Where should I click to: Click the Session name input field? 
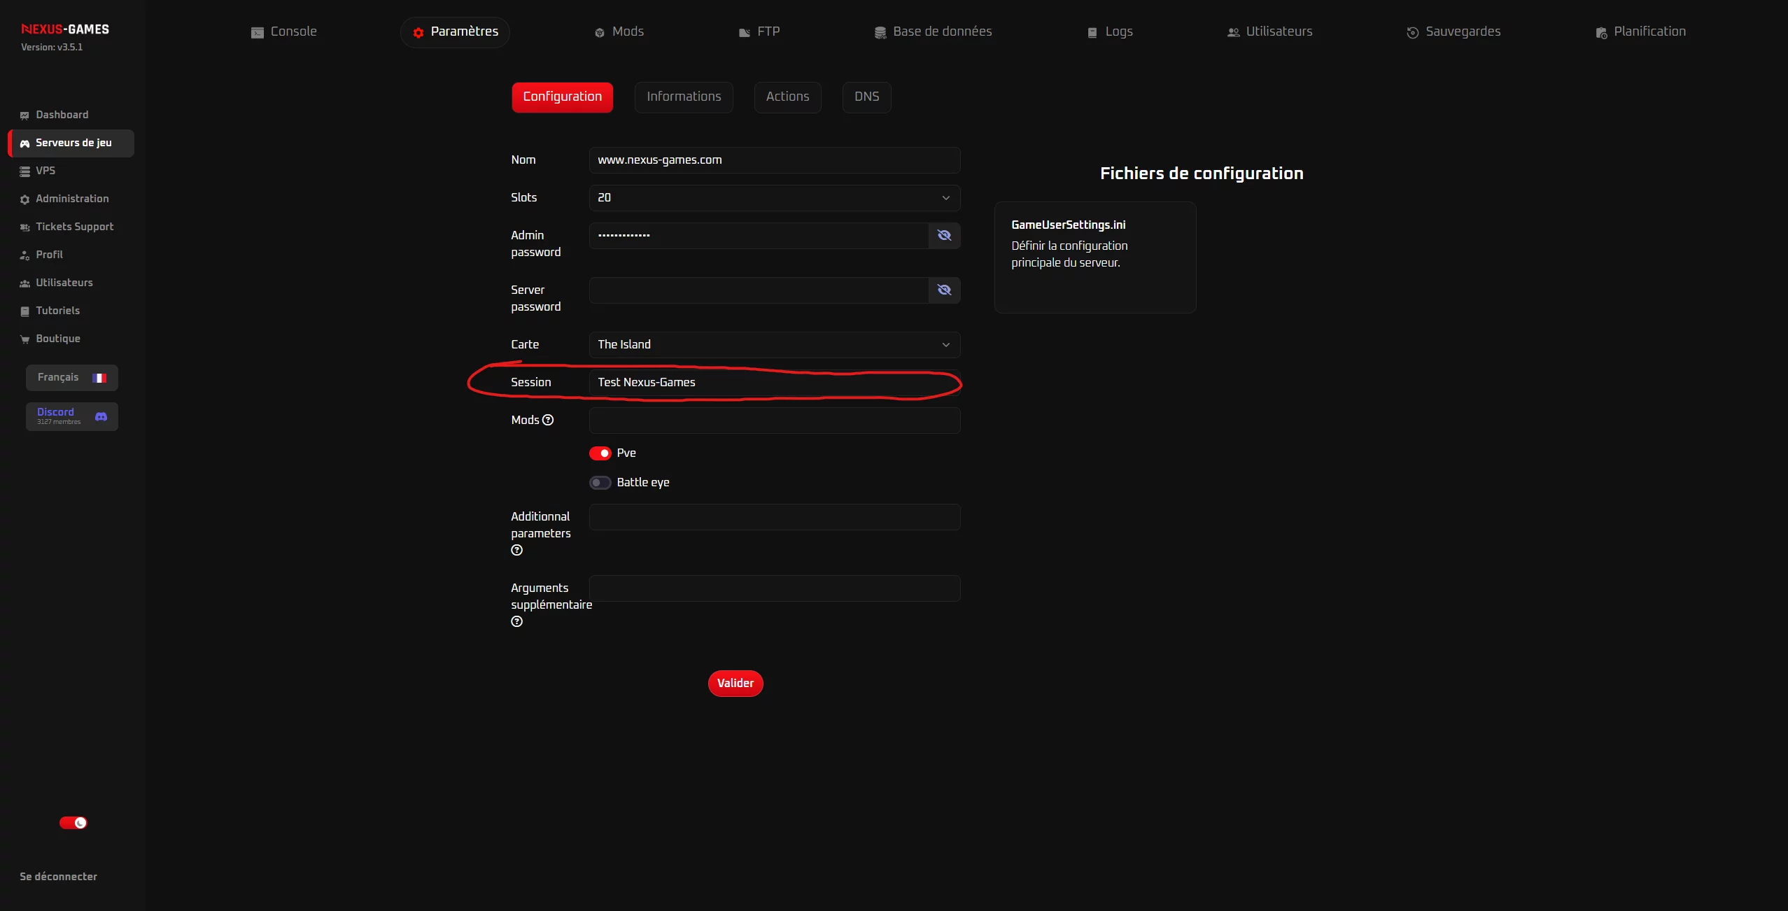(x=774, y=382)
